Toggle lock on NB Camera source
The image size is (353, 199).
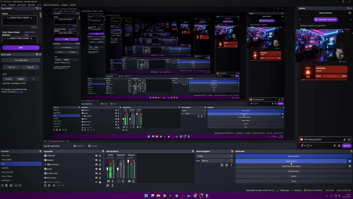pyautogui.click(x=100, y=178)
